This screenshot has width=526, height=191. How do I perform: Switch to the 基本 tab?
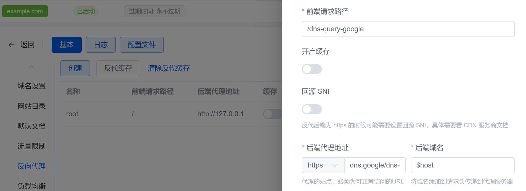(x=66, y=45)
